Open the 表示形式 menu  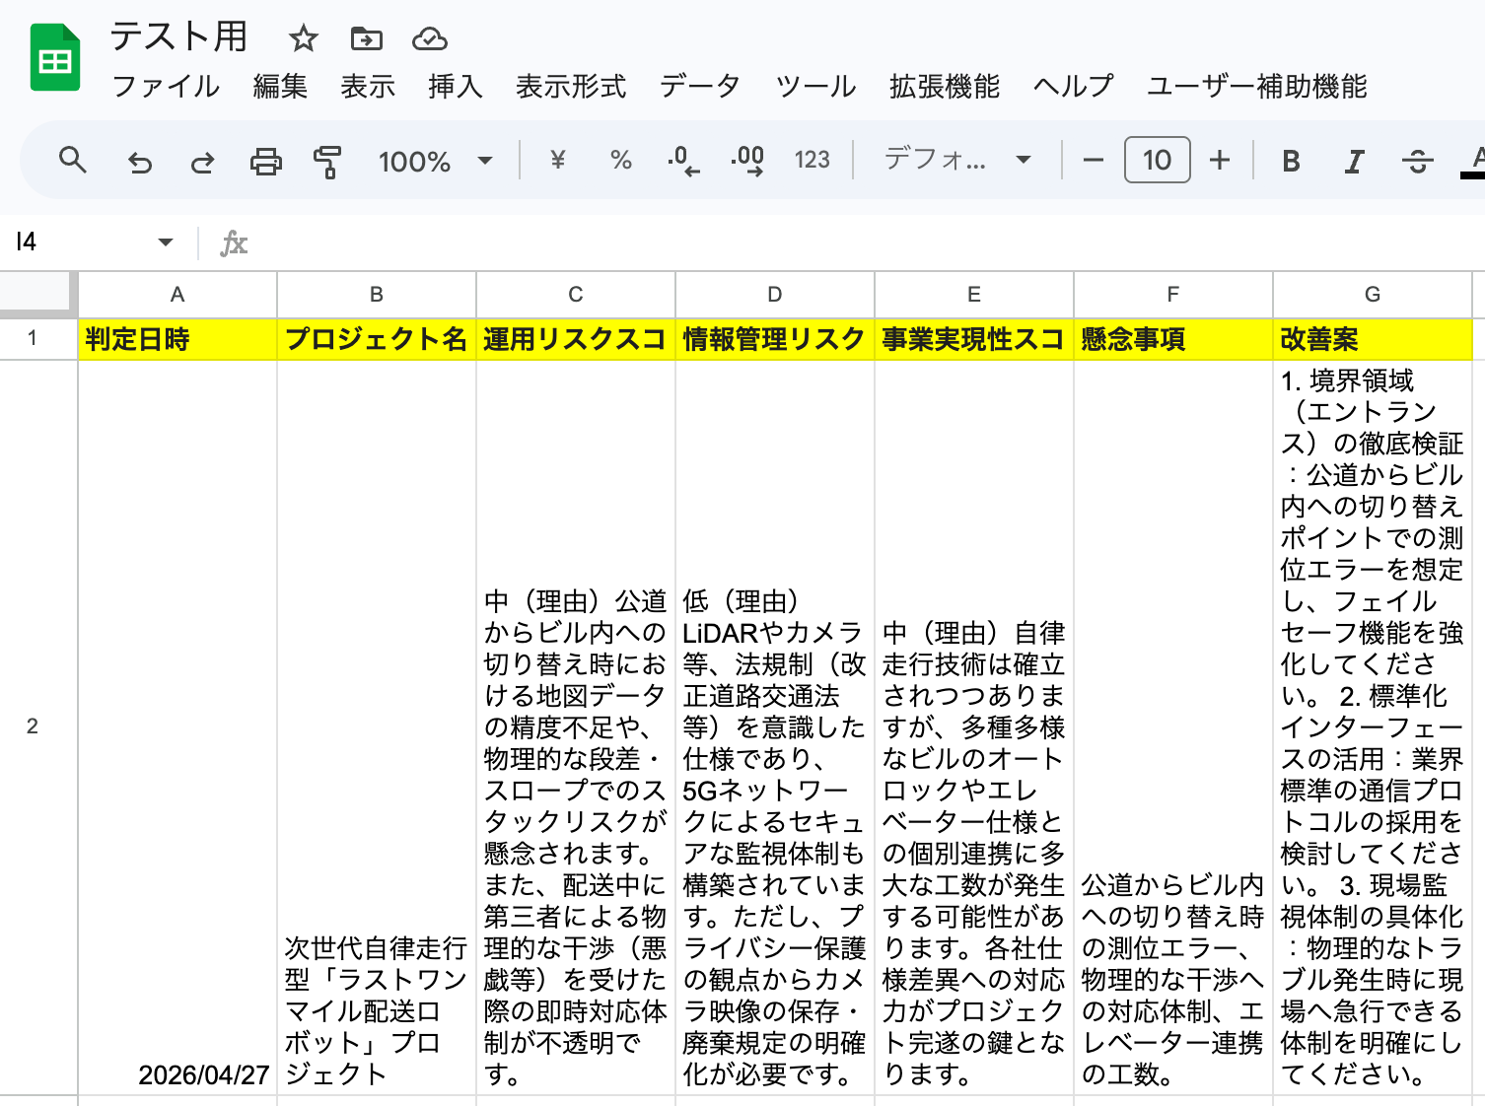(x=571, y=87)
